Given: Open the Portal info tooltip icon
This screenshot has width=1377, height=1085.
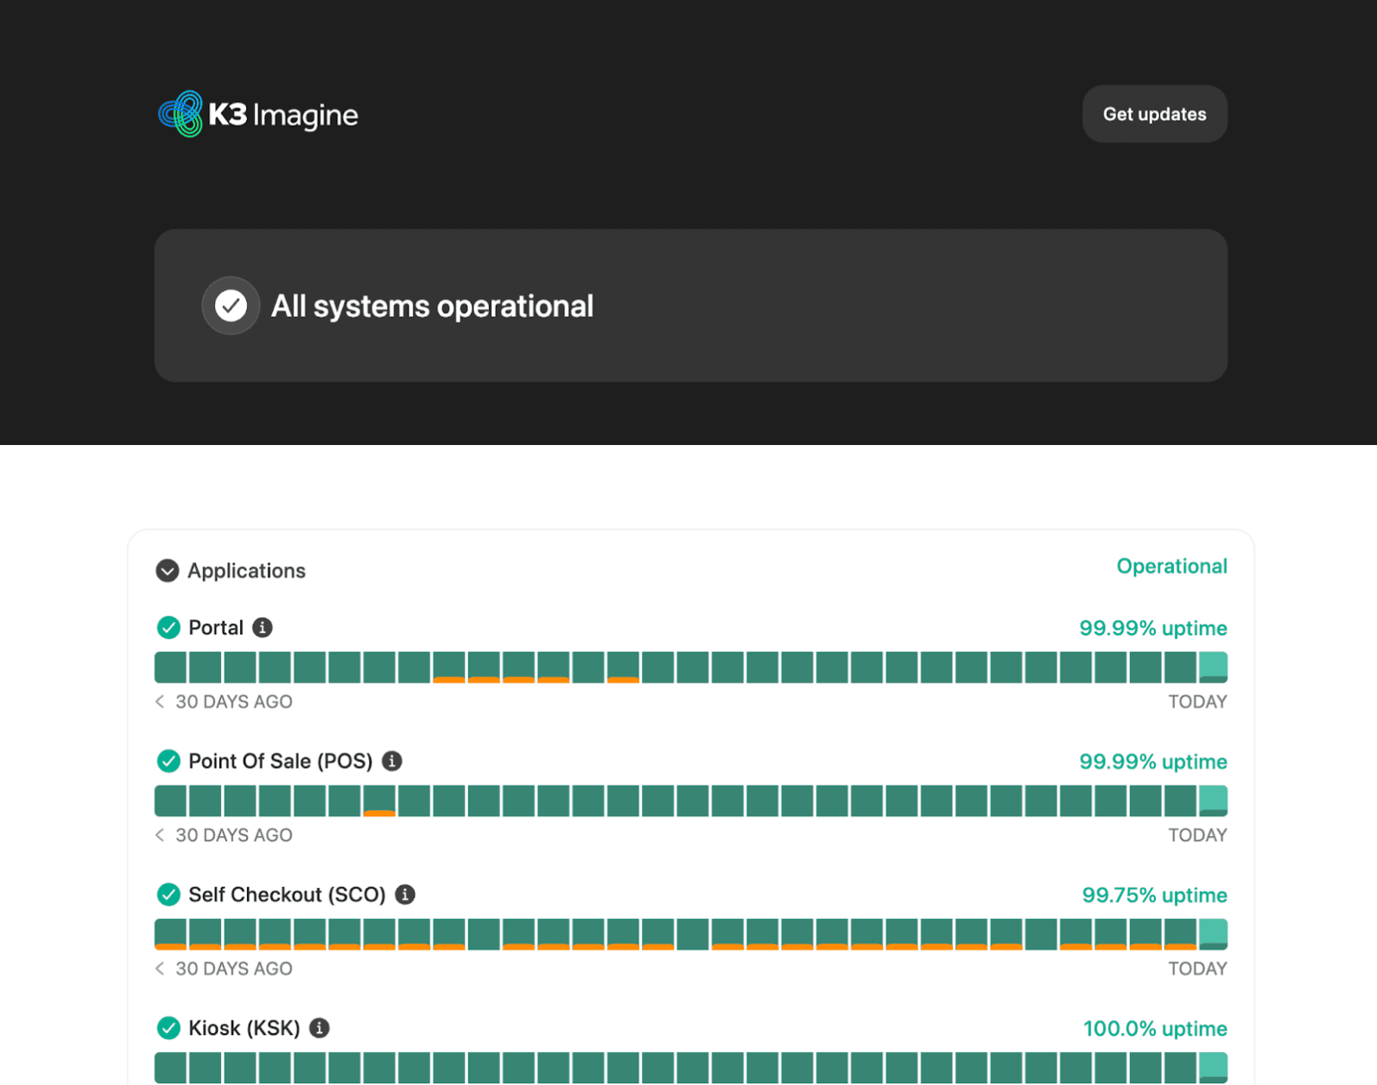Looking at the screenshot, I should (264, 628).
